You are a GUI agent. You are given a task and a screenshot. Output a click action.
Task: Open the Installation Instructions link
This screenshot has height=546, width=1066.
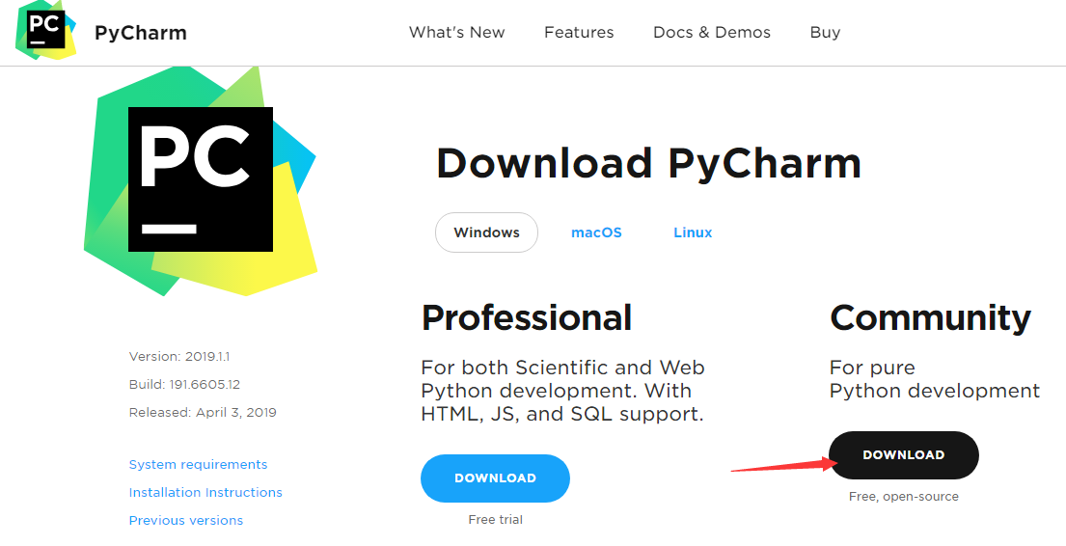coord(205,492)
